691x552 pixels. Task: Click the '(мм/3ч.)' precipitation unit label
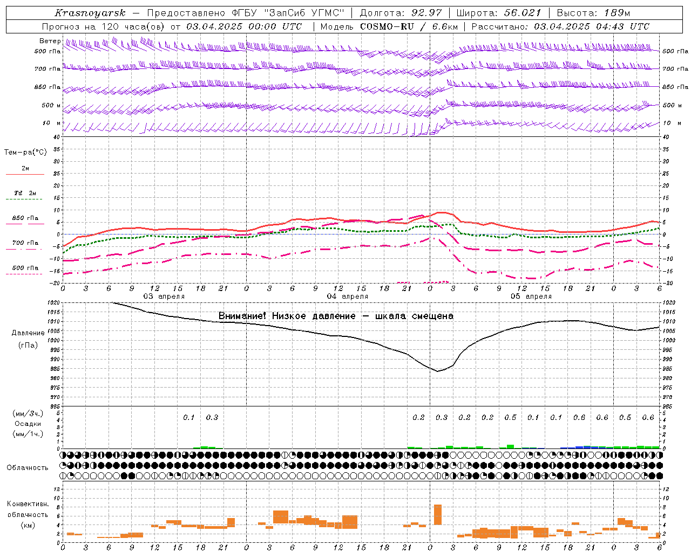coord(28,413)
